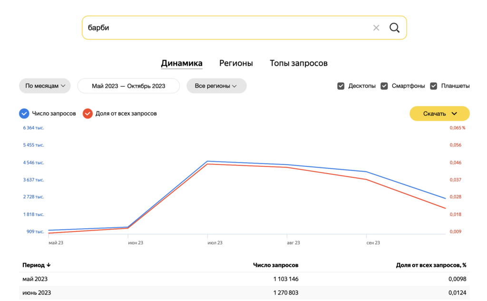Open the По месяцам grouping dropdown
This screenshot has height=301, width=487.
(x=45, y=86)
